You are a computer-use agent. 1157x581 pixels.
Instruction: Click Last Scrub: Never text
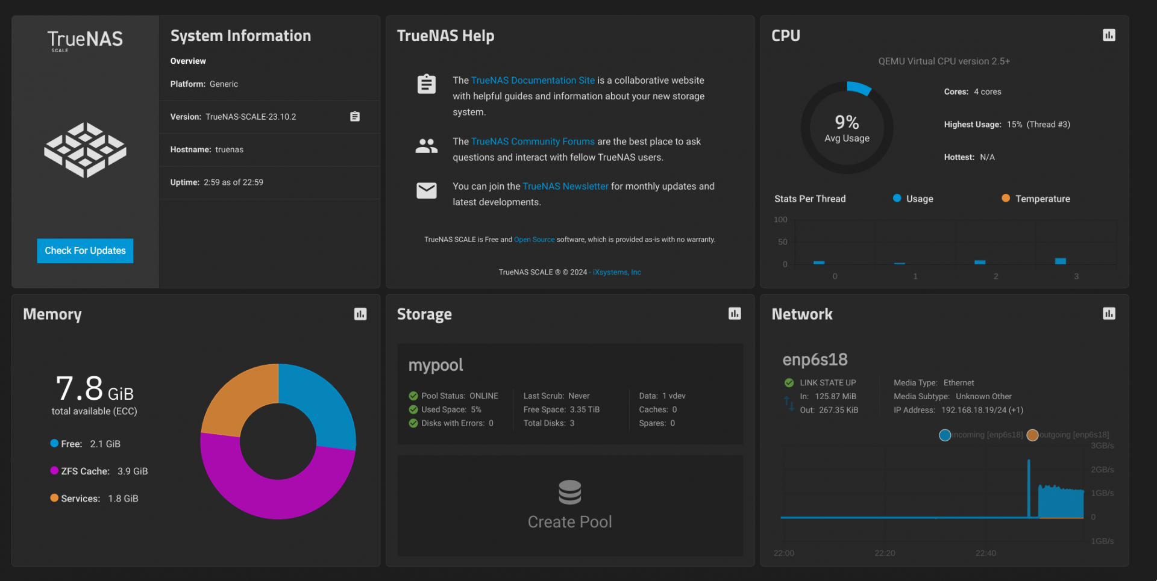556,396
